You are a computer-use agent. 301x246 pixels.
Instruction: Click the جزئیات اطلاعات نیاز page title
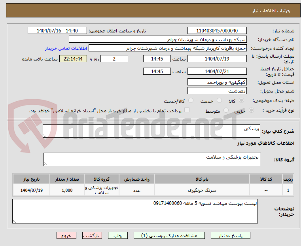click(x=271, y=11)
